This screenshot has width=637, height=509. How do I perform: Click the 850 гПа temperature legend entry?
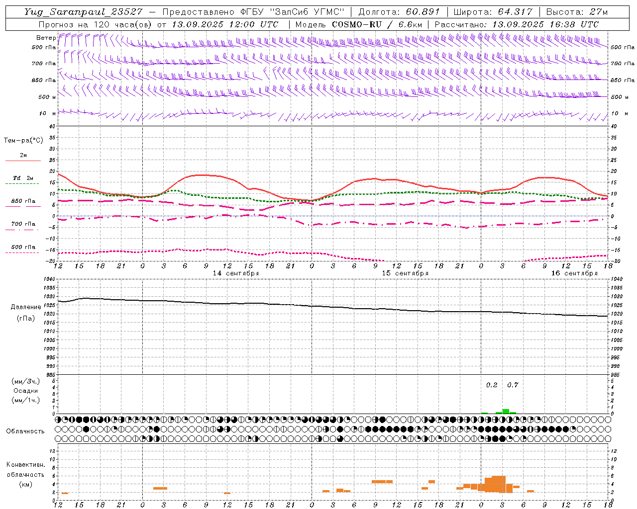pyautogui.click(x=23, y=201)
